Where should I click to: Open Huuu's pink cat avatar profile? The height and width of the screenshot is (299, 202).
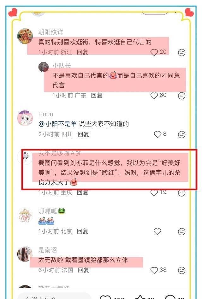pyautogui.click(x=25, y=118)
